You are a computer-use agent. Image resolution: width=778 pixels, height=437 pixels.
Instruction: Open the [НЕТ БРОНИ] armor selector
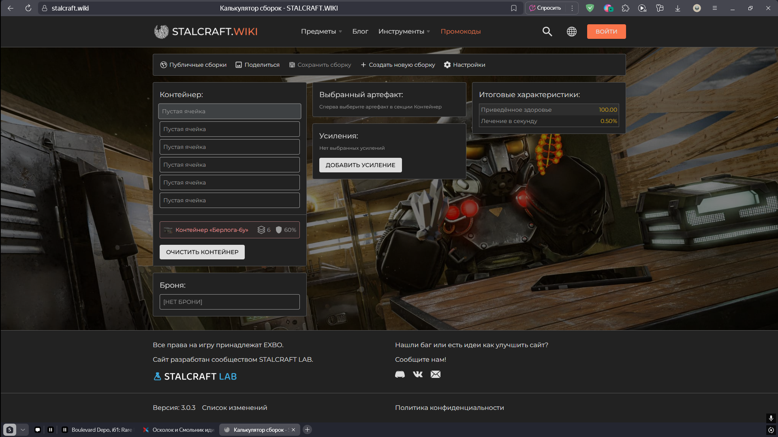pos(229,302)
